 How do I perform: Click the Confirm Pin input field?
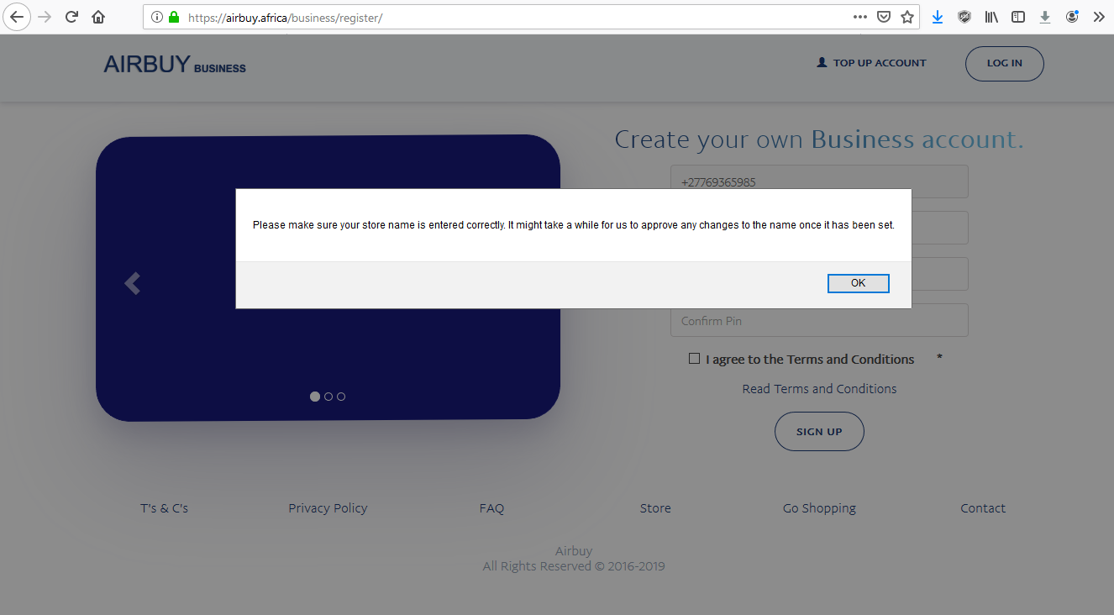click(x=819, y=321)
